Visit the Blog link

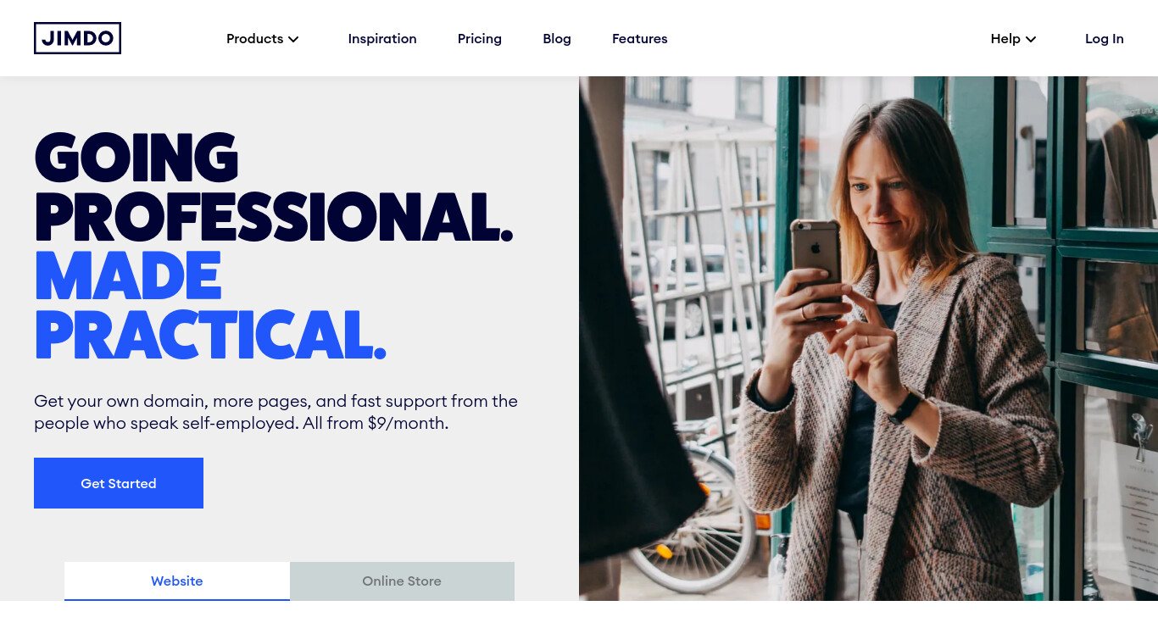557,39
